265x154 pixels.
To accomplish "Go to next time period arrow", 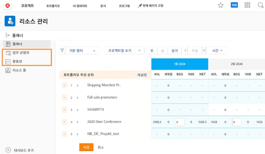I will click(204, 50).
